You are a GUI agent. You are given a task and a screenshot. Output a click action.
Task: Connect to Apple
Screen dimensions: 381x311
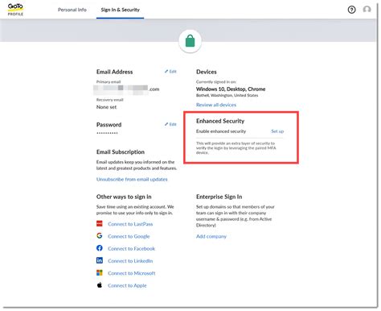coord(127,285)
